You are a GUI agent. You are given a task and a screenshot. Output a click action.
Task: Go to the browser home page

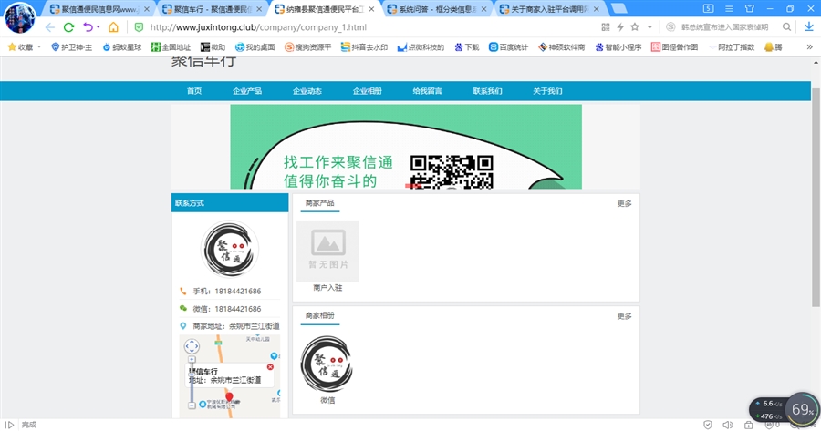tap(113, 27)
